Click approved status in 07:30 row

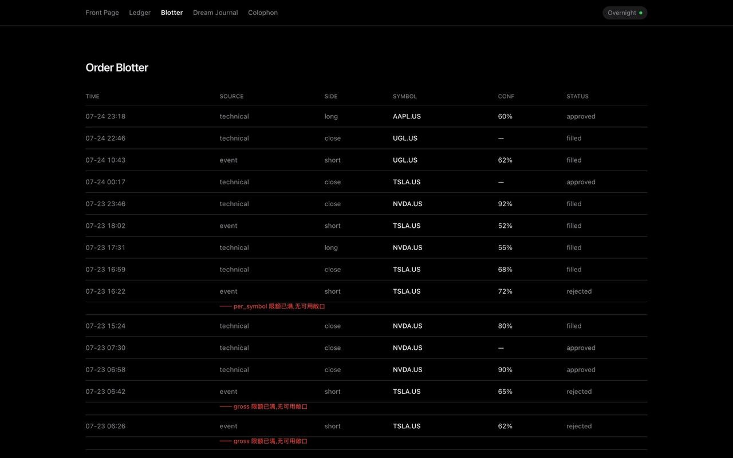[581, 348]
